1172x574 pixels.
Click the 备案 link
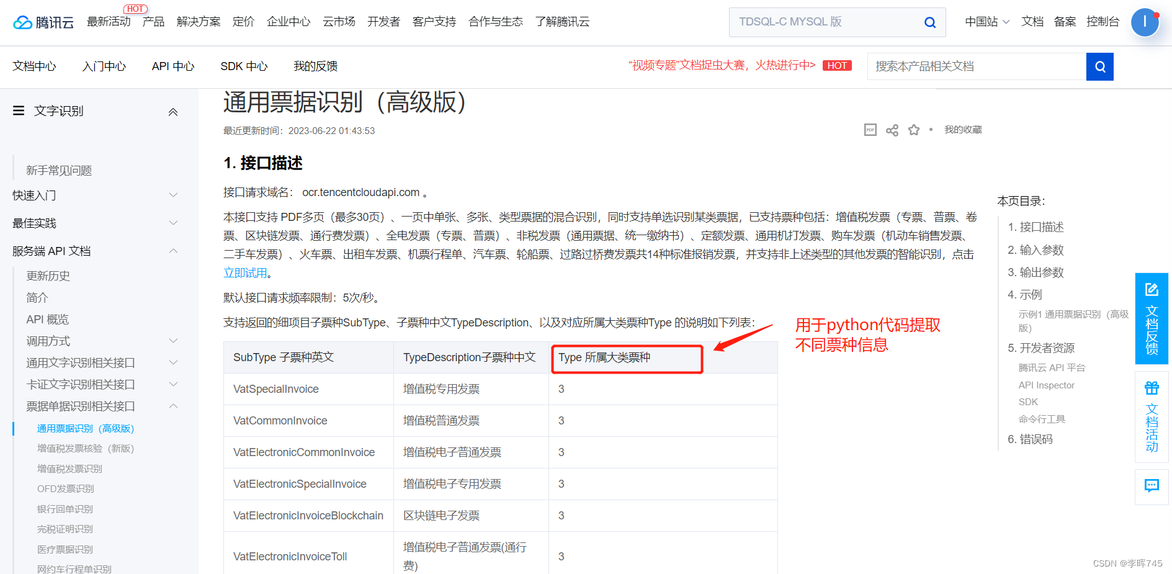(1065, 22)
